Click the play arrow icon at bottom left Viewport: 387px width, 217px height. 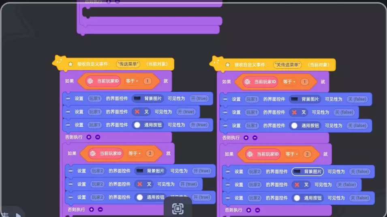(18, 214)
